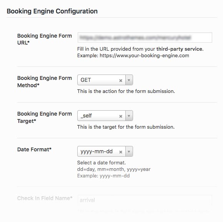Viewport: 223px width, 222px height.
Task: Click the Date Format label
Action: tap(34, 149)
